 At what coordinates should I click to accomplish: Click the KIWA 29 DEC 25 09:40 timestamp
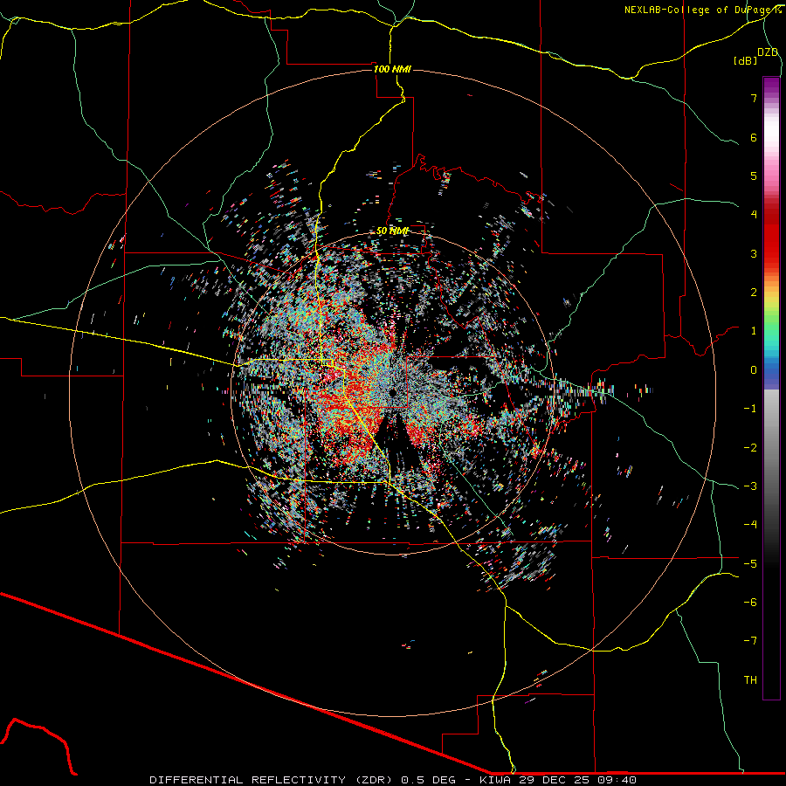(x=558, y=780)
